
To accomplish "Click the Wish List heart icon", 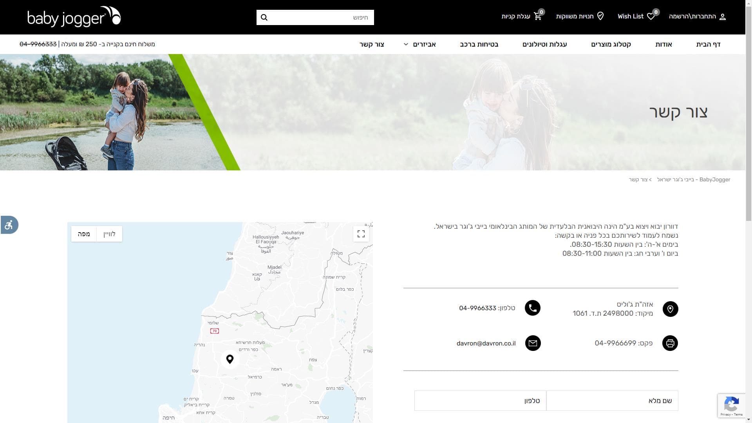I will [x=651, y=16].
